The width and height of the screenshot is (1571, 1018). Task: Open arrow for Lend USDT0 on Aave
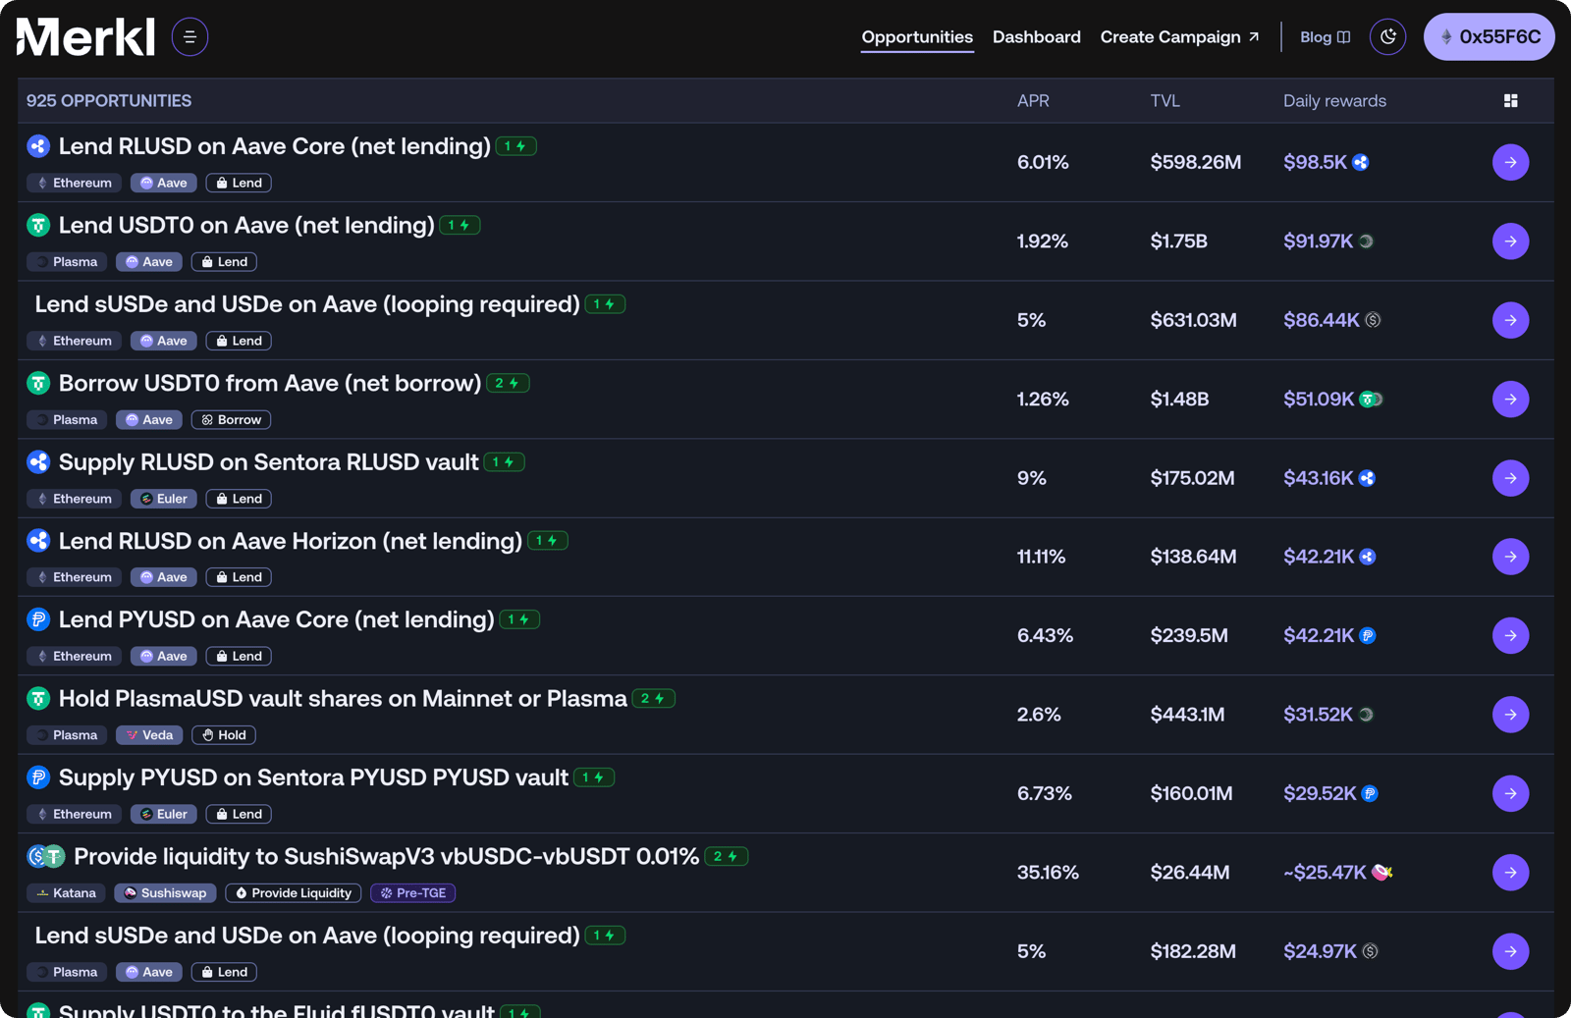pyautogui.click(x=1510, y=241)
